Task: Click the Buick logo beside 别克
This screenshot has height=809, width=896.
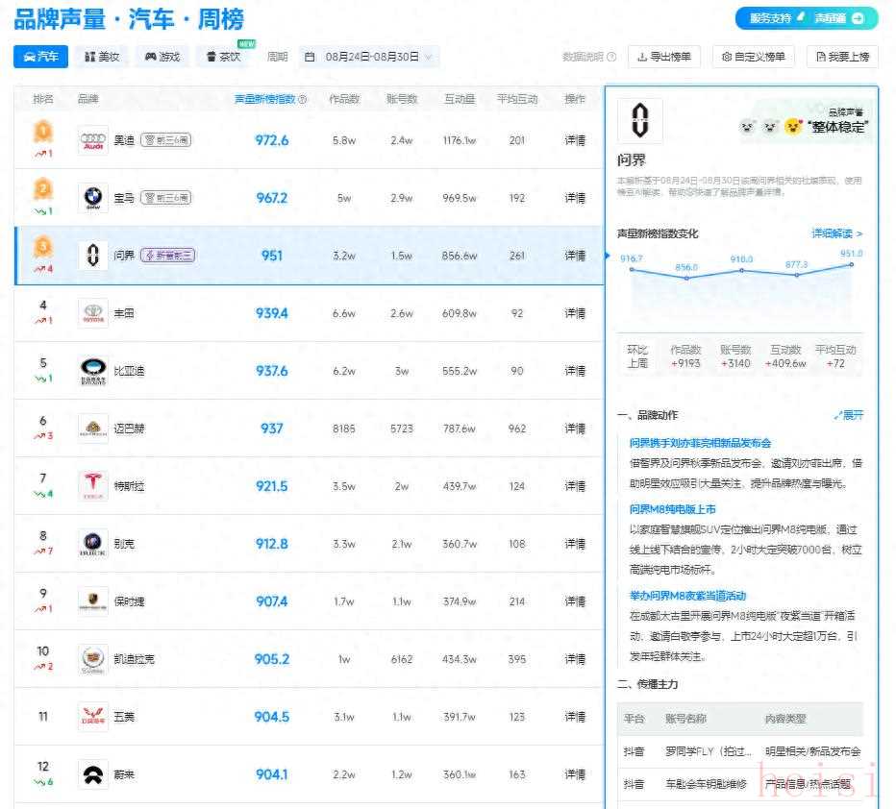Action: [x=93, y=544]
